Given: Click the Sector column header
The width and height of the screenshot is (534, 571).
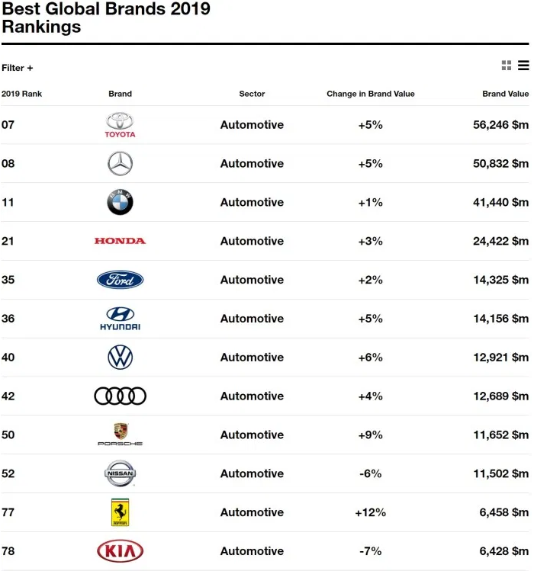Looking at the screenshot, I should click(252, 94).
